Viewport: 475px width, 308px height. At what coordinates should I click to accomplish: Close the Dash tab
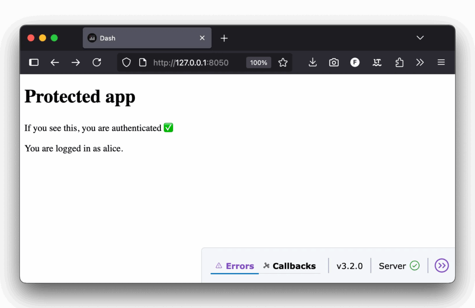tap(202, 38)
